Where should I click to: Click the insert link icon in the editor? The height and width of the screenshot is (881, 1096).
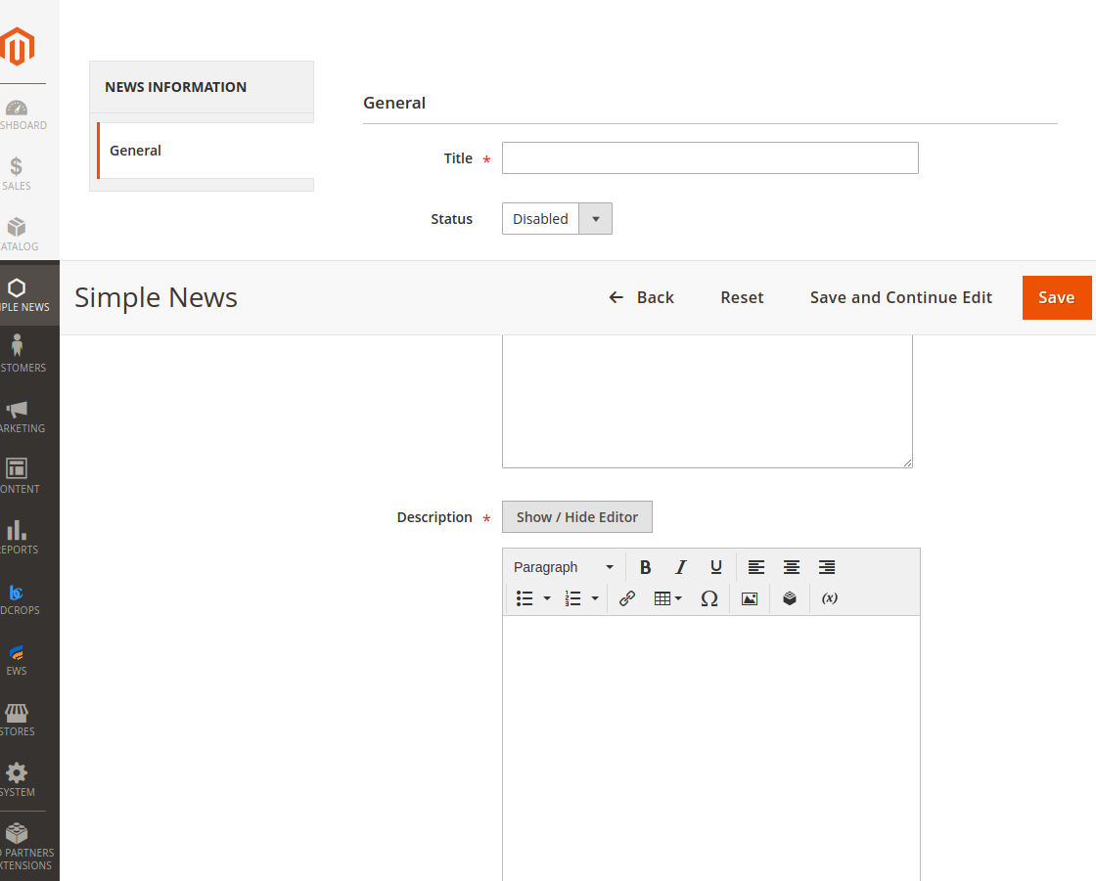coord(626,598)
